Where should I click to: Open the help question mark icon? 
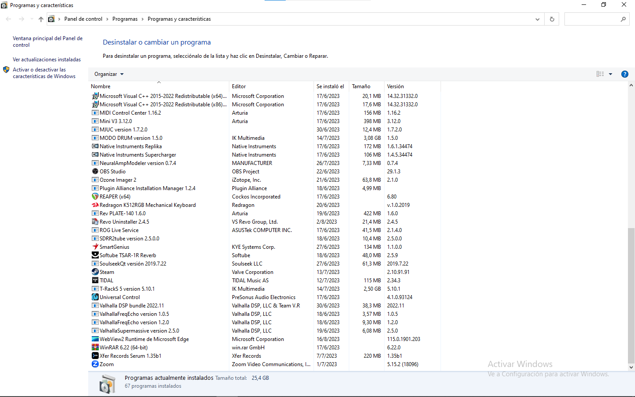(x=624, y=74)
